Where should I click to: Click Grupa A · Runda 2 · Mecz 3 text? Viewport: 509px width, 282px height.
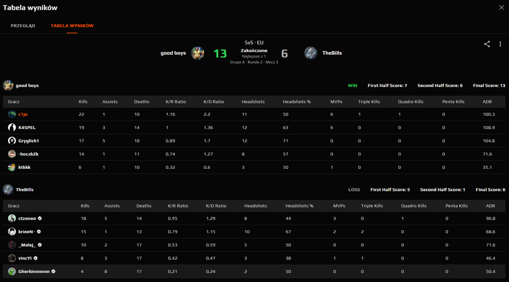(254, 62)
